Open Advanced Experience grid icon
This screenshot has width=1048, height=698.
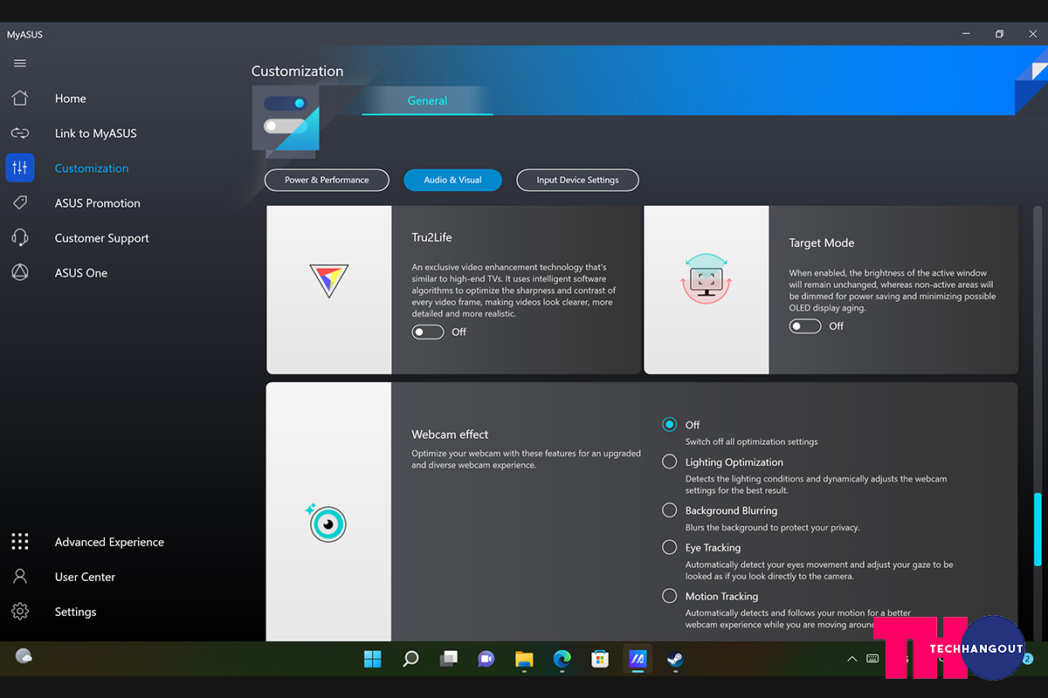[x=20, y=542]
